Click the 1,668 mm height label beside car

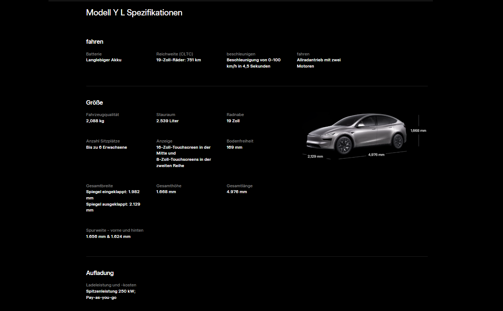pos(418,130)
